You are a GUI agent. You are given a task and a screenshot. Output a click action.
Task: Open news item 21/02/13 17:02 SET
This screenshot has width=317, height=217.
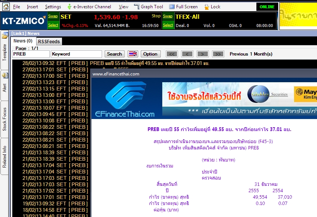55,191
